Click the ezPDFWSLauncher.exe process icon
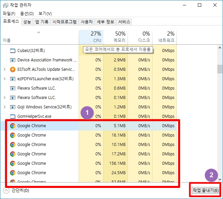This screenshot has width=223, height=199. [12, 79]
